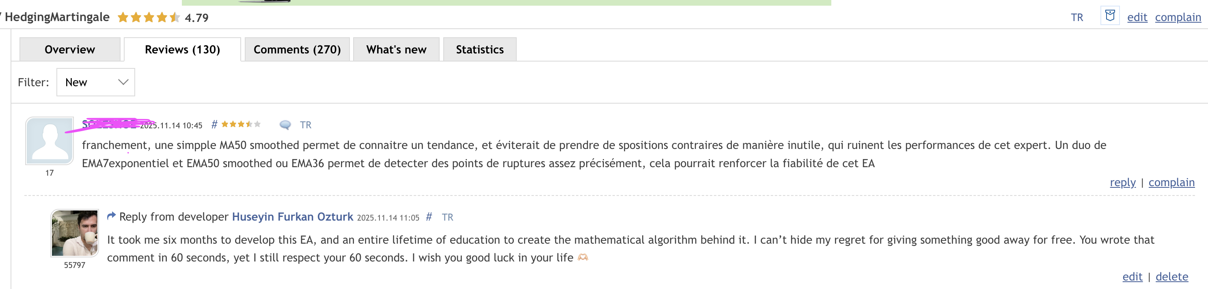Click the TR translate link beside the review
The image size is (1208, 289).
[x=305, y=125]
